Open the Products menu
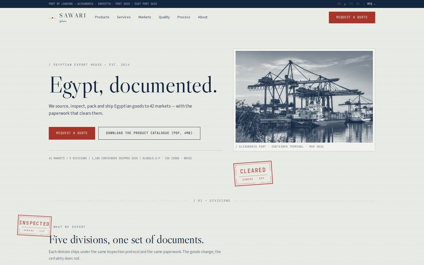The height and width of the screenshot is (265, 424). click(102, 17)
